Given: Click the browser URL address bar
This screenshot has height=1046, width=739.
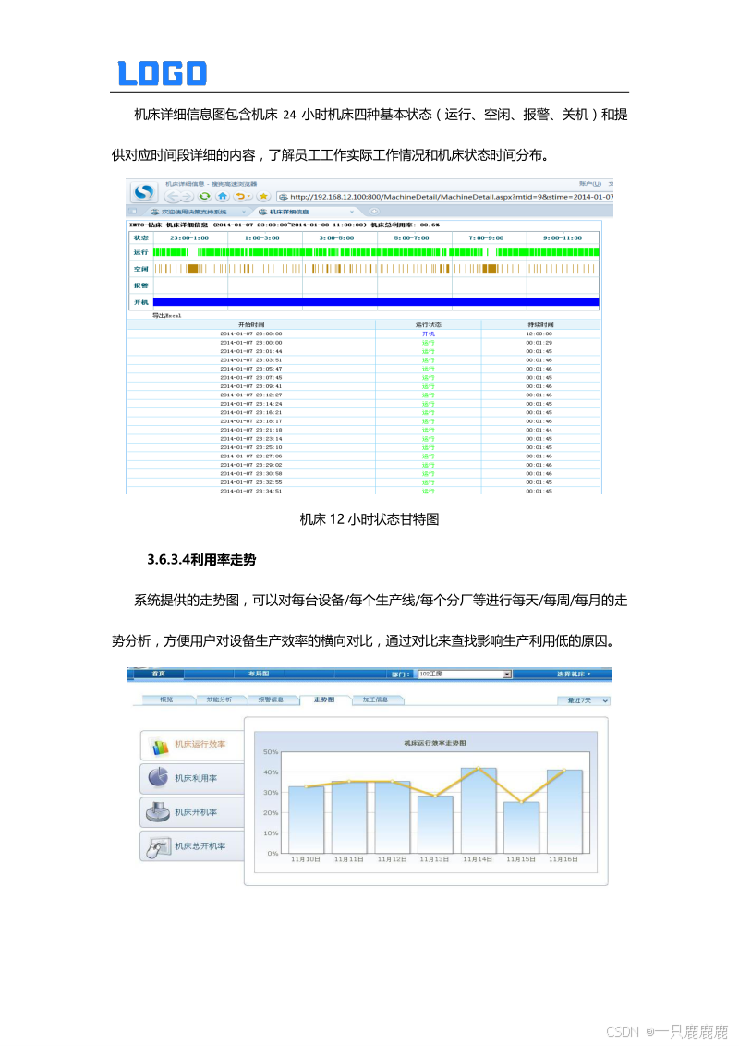Looking at the screenshot, I should (x=445, y=197).
